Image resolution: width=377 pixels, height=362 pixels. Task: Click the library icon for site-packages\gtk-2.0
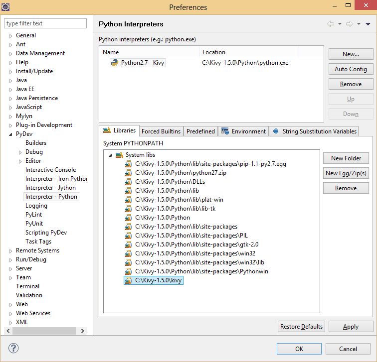coord(128,244)
